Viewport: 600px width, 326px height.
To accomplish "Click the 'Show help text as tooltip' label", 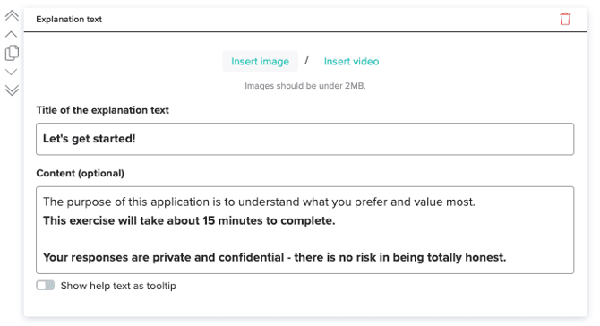I will (x=118, y=286).
